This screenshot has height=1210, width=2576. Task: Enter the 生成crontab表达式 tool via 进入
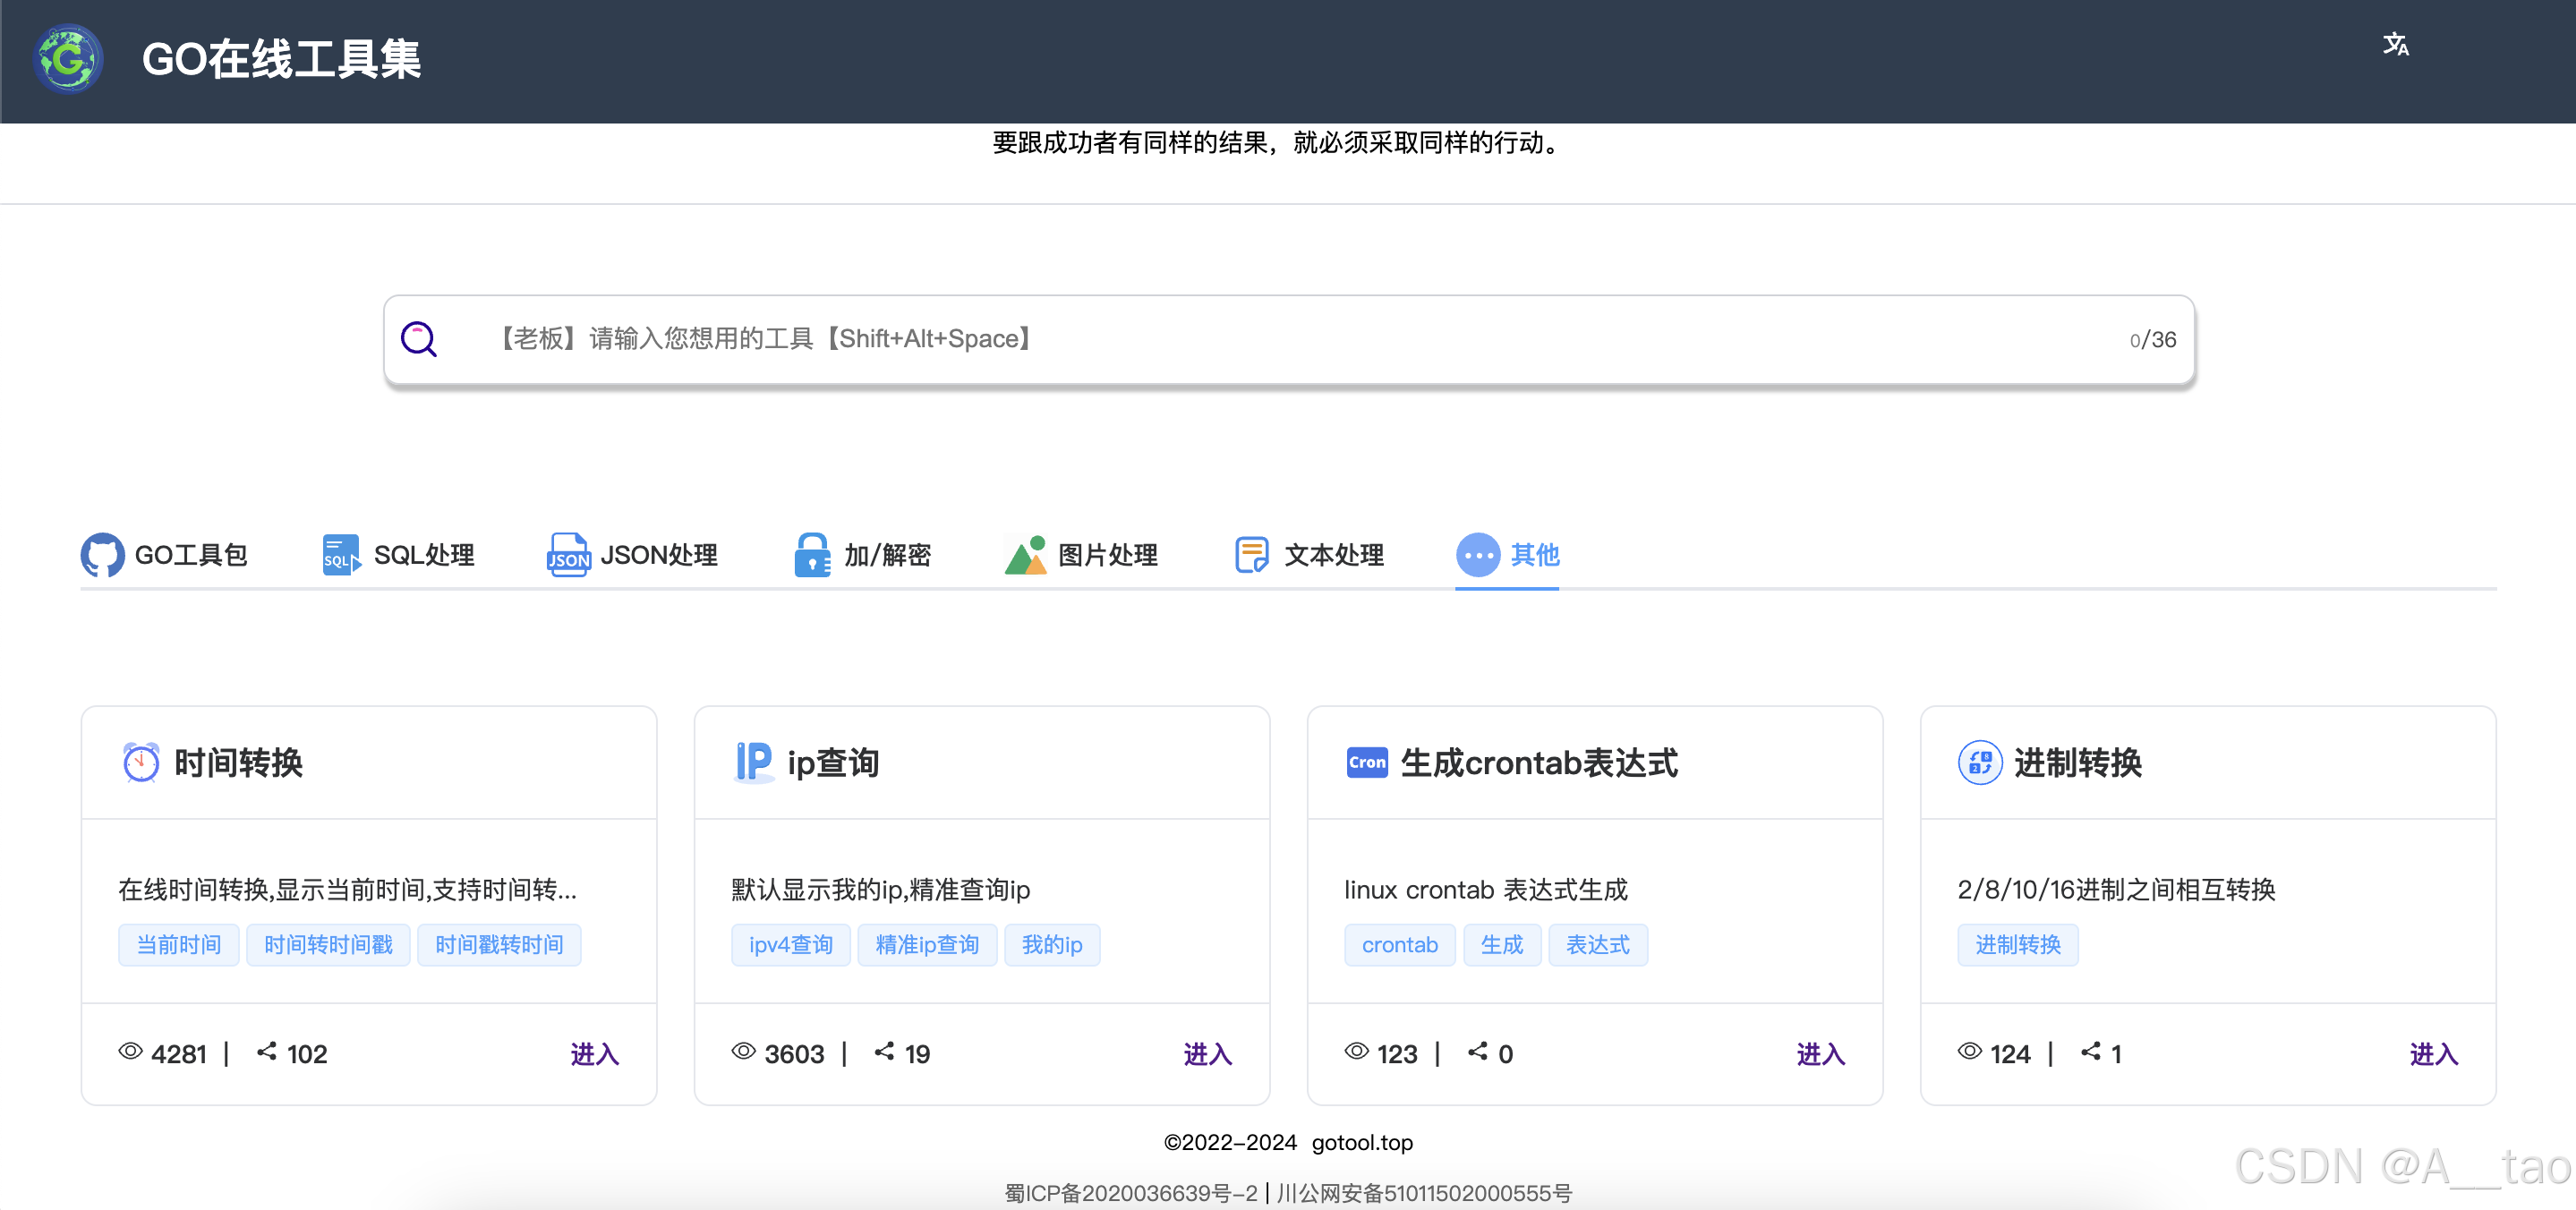coord(1820,1054)
